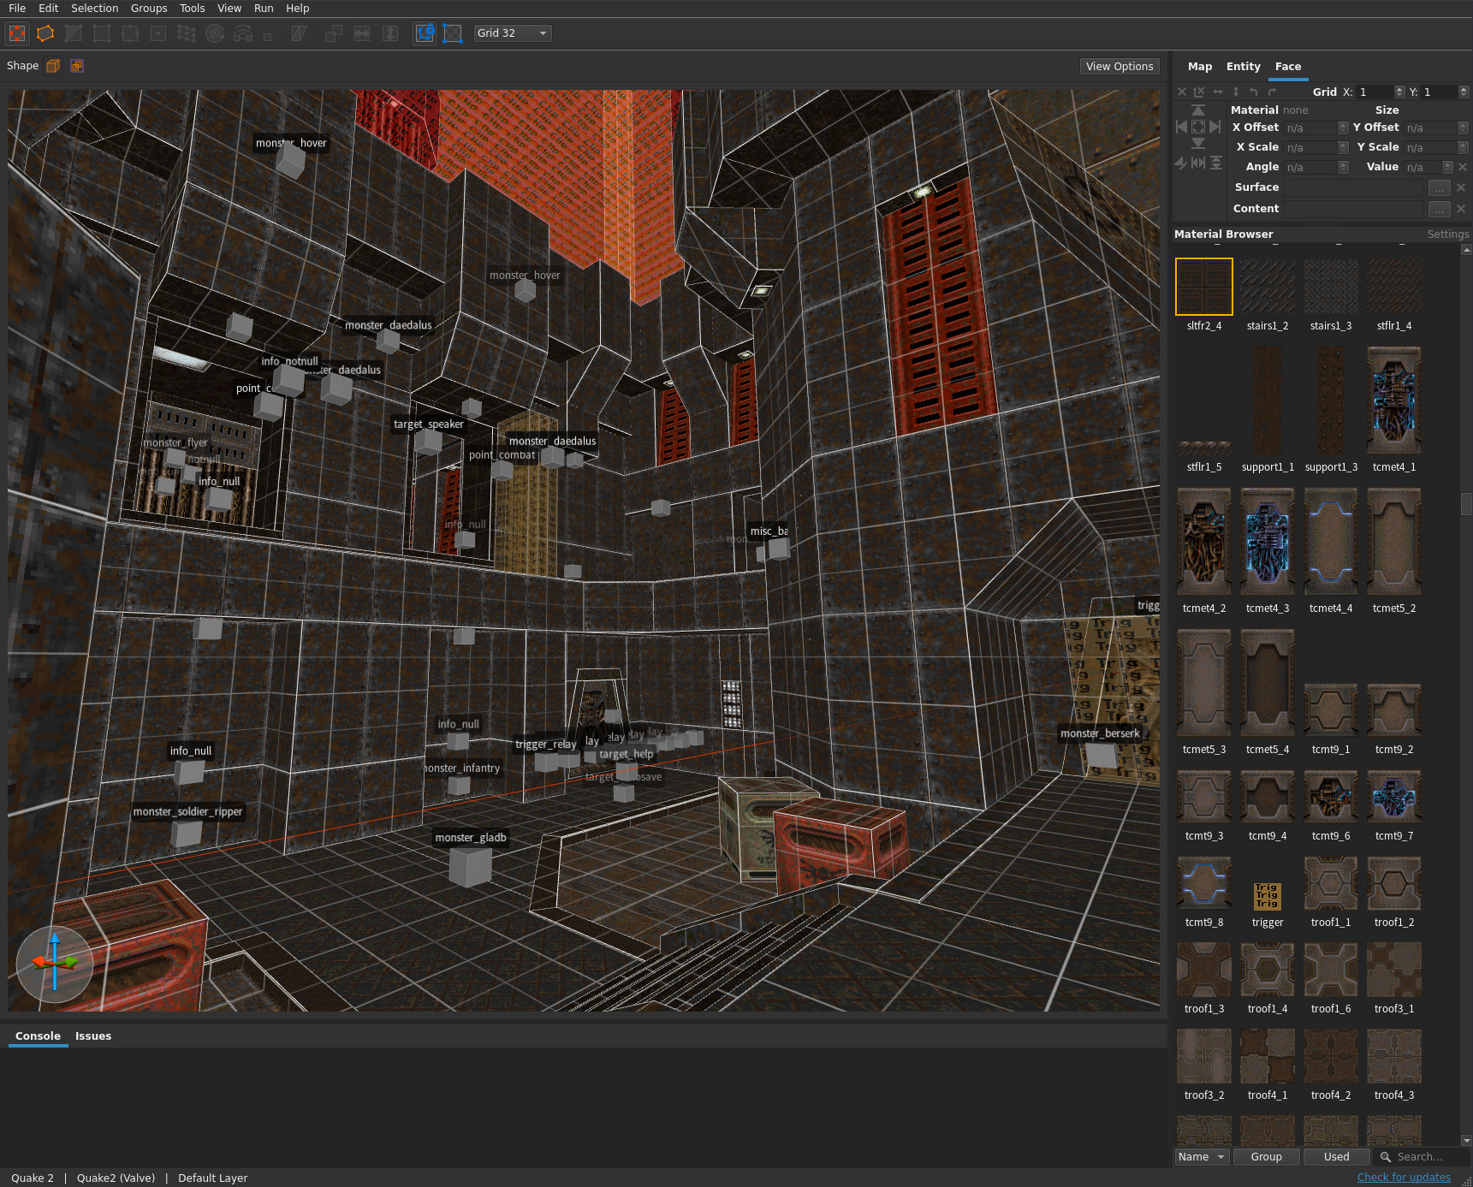Select the trigger material thumbnail
The height and width of the screenshot is (1187, 1473).
click(x=1268, y=896)
